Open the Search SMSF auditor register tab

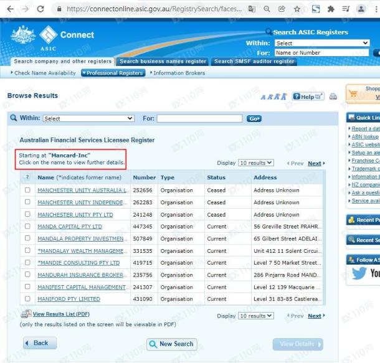254,62
